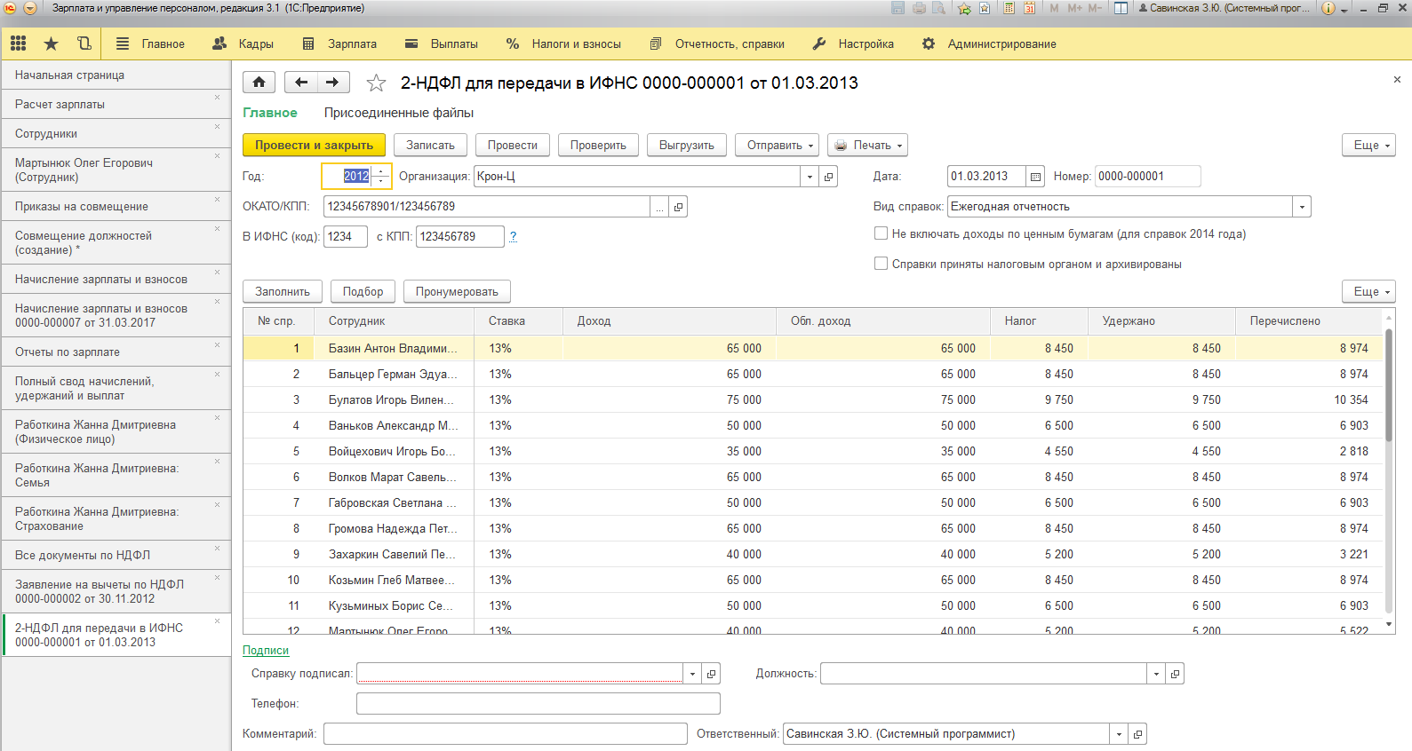Viewport: 1412px width, 751px height.
Task: Open the sections menu grid icon
Action: pyautogui.click(x=18, y=43)
